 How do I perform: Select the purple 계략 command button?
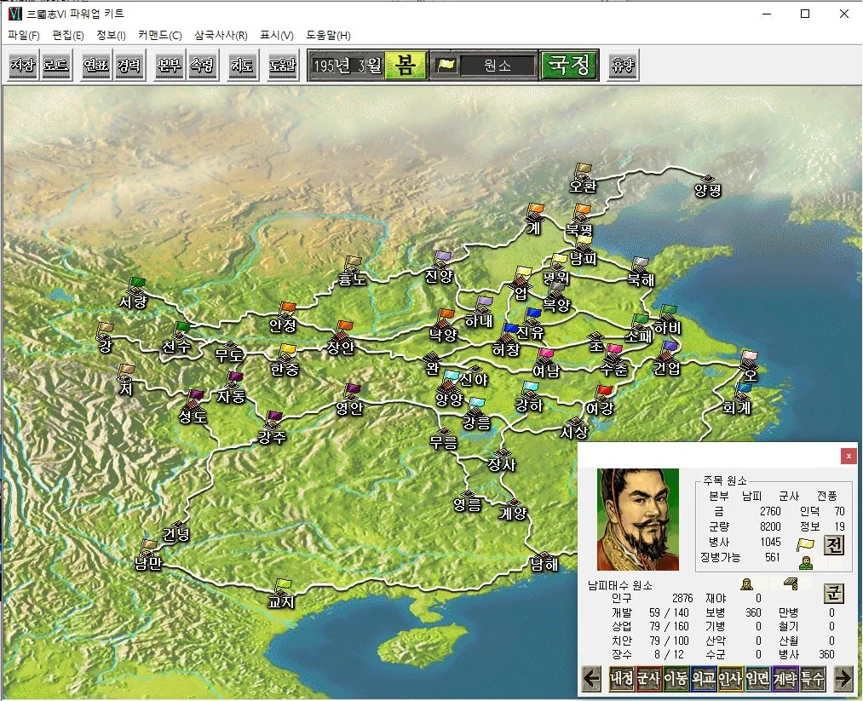(785, 678)
